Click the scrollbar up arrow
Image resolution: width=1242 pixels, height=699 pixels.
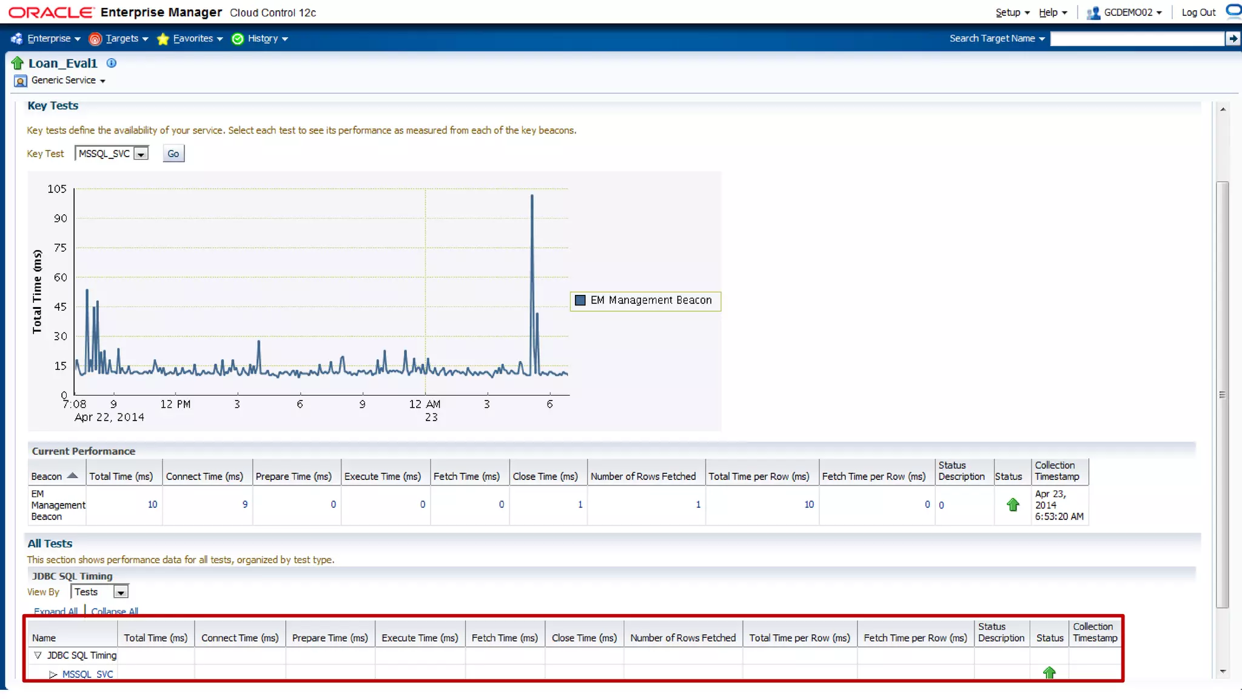[x=1223, y=110]
